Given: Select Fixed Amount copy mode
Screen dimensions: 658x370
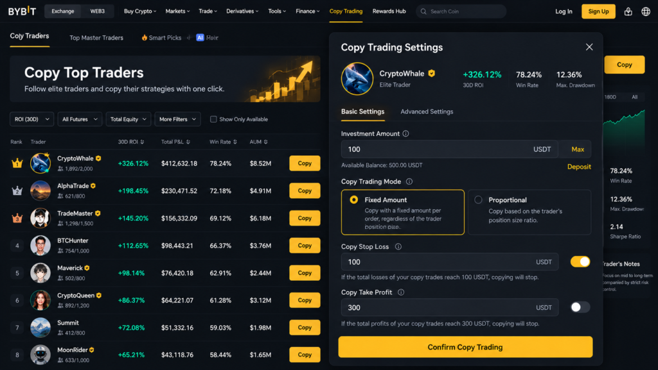Looking at the screenshot, I should [x=402, y=212].
